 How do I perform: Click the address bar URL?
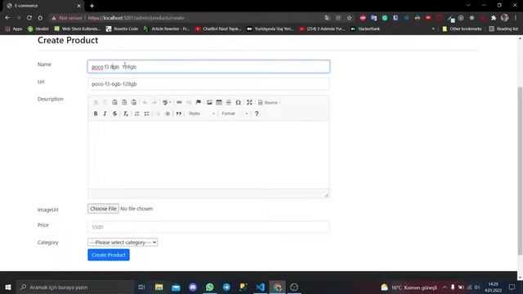pyautogui.click(x=136, y=18)
